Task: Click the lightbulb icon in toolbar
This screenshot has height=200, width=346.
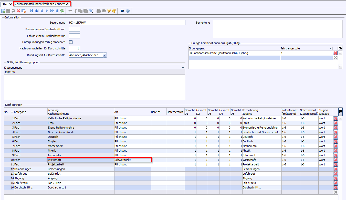Action: tap(109, 11)
